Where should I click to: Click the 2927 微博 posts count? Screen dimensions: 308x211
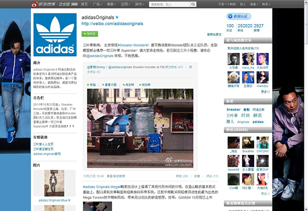[x=259, y=28]
